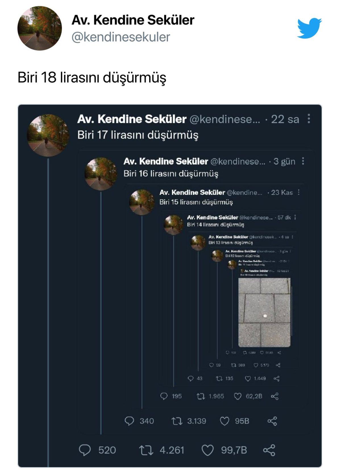Open more options on the 22 sa tweet
The width and height of the screenshot is (341, 471).
(309, 119)
